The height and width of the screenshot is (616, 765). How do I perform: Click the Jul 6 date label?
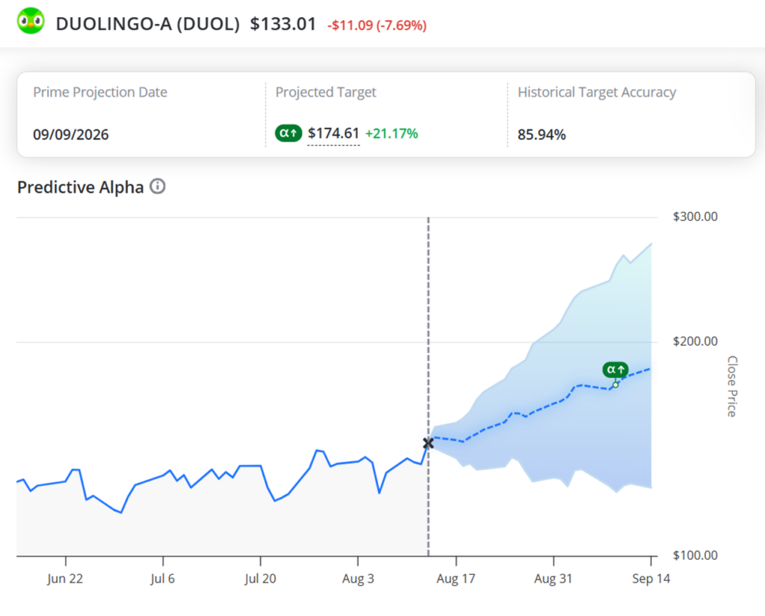(162, 579)
